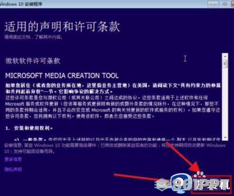Viewport: 234px width, 196px height.
Task: Click the red-boxed accept button at bottom right
Action: (211, 185)
